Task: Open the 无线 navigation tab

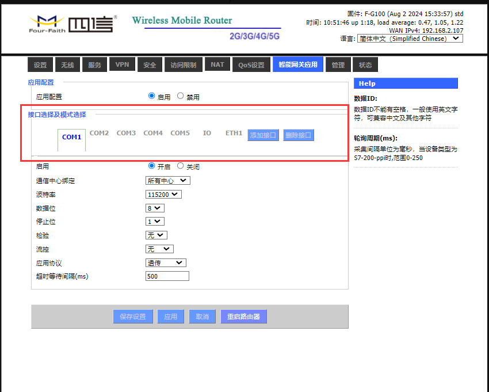Action: coord(67,64)
